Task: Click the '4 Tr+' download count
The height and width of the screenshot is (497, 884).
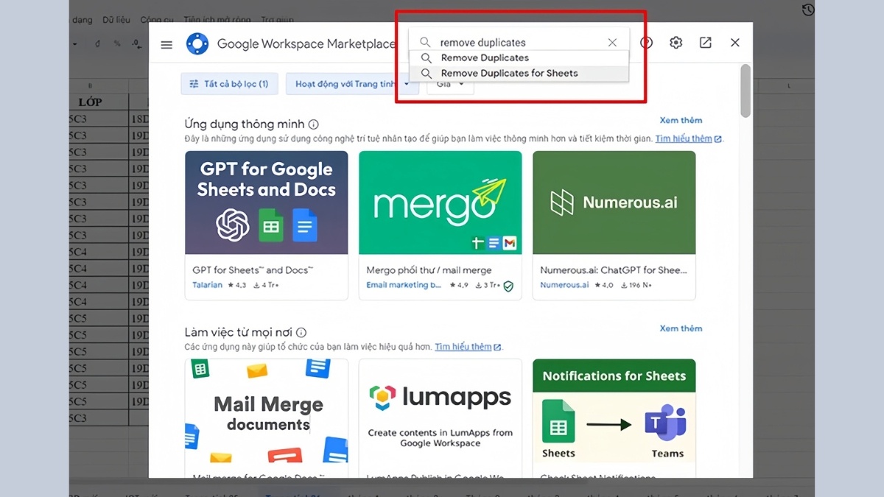Action: pos(266,285)
